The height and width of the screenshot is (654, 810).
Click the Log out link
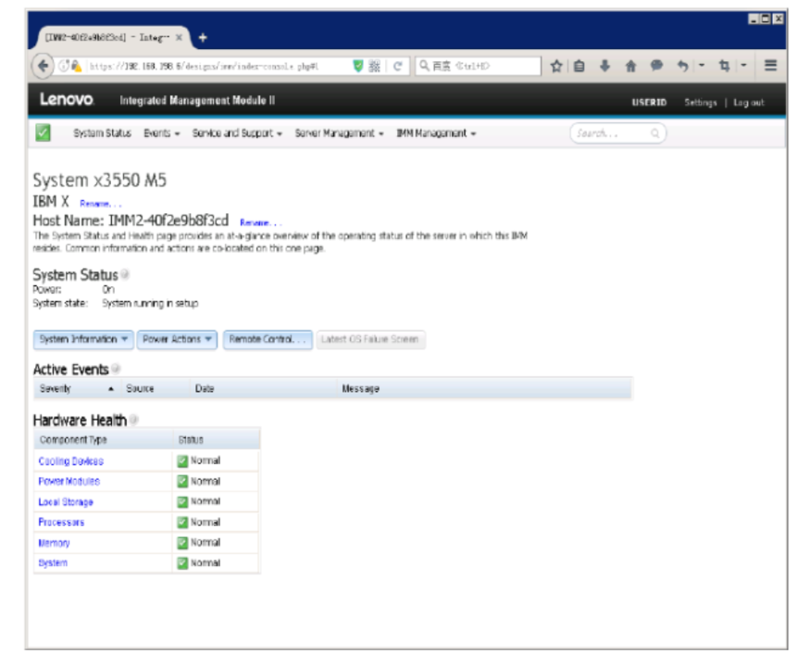[x=749, y=103]
